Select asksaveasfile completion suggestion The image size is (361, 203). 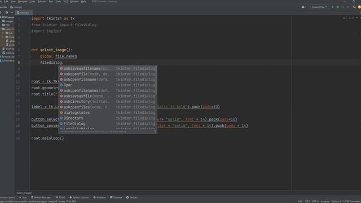coord(108,96)
